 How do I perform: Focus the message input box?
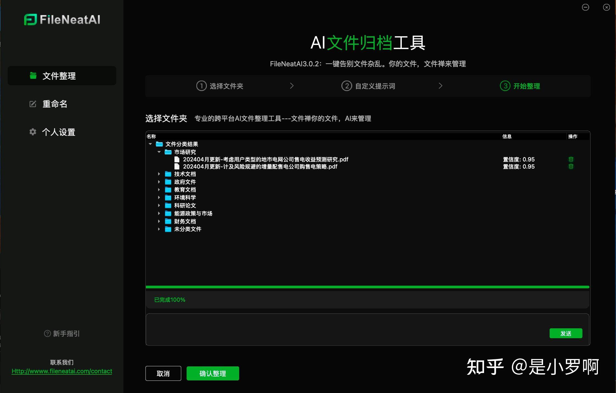[x=368, y=329]
